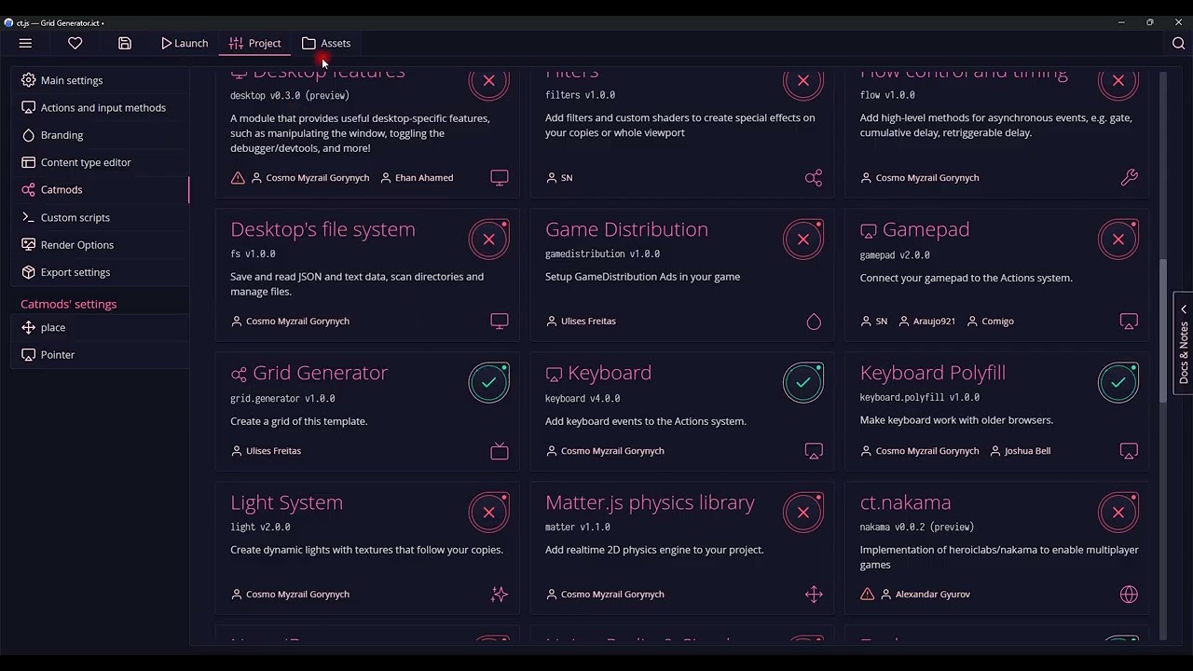
Task: Enable Flow control and timing catmod
Action: pos(1118,81)
